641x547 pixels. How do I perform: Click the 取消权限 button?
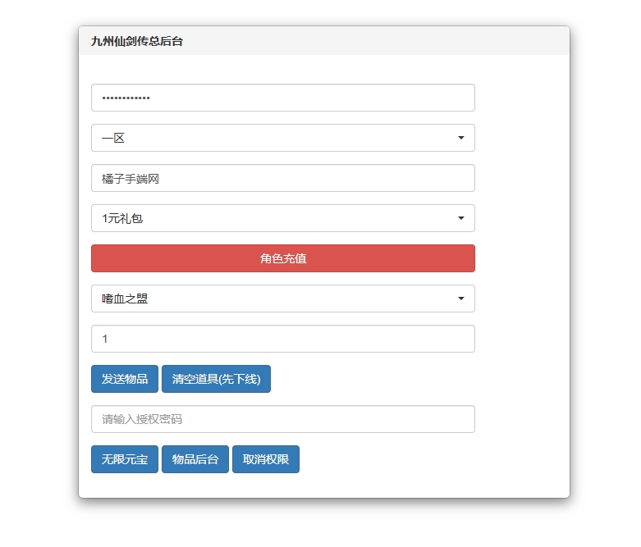point(266,459)
